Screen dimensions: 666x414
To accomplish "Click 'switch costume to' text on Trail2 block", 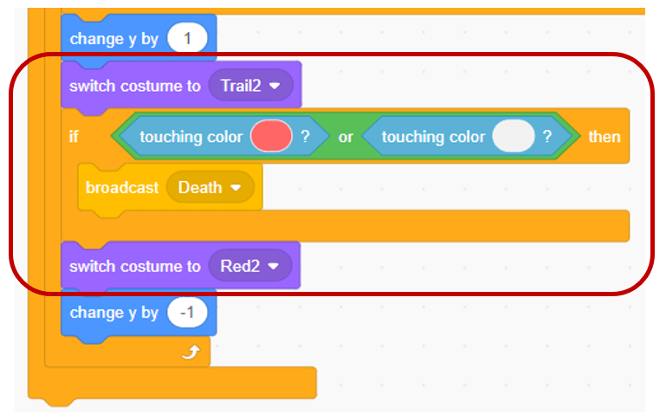I will point(134,86).
